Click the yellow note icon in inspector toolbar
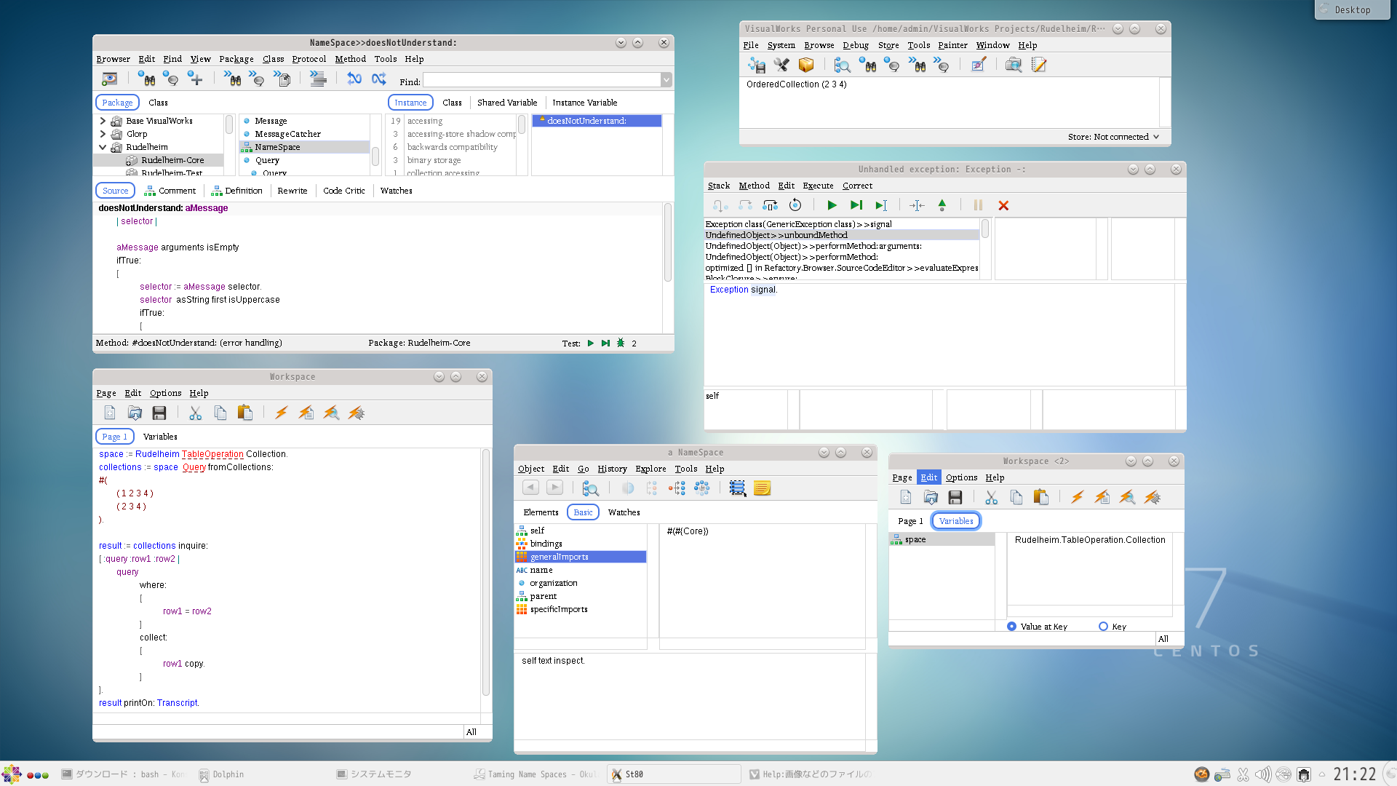1397x786 pixels. coord(762,488)
